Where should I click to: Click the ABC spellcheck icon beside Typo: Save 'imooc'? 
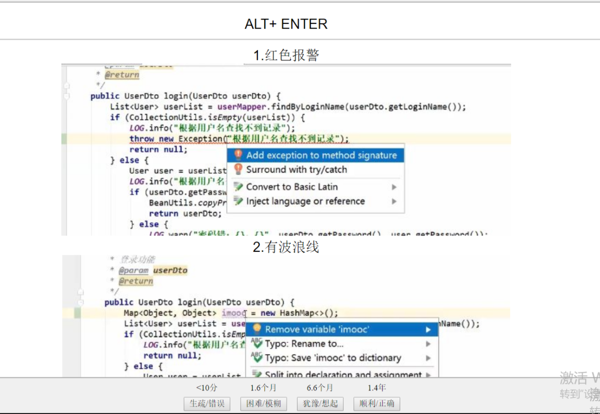click(257, 358)
